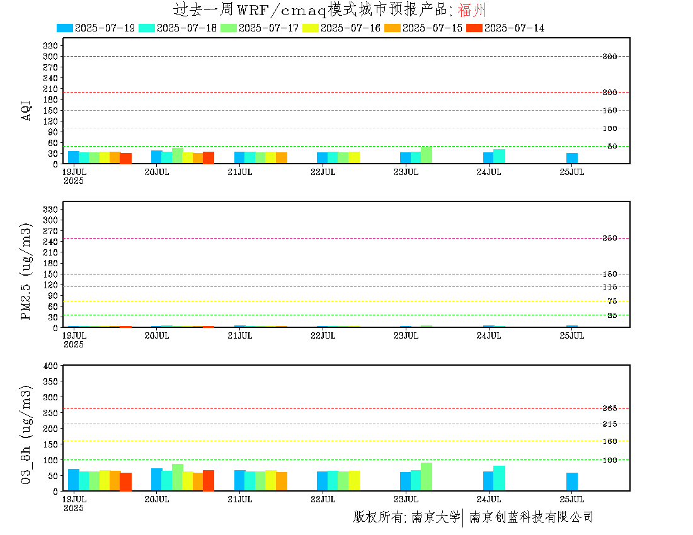Click the chart title WRF/cmaq text
Viewport: 693px width, 535px height.
click(281, 9)
